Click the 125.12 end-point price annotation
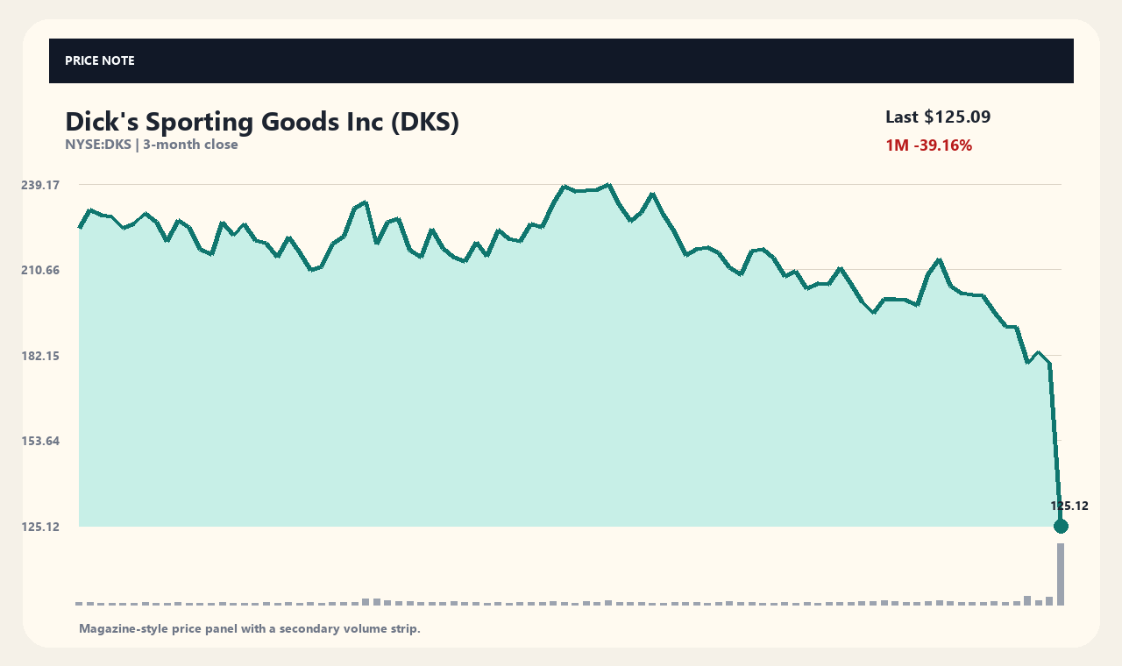Screen dimensions: 1122x666 click(1069, 506)
